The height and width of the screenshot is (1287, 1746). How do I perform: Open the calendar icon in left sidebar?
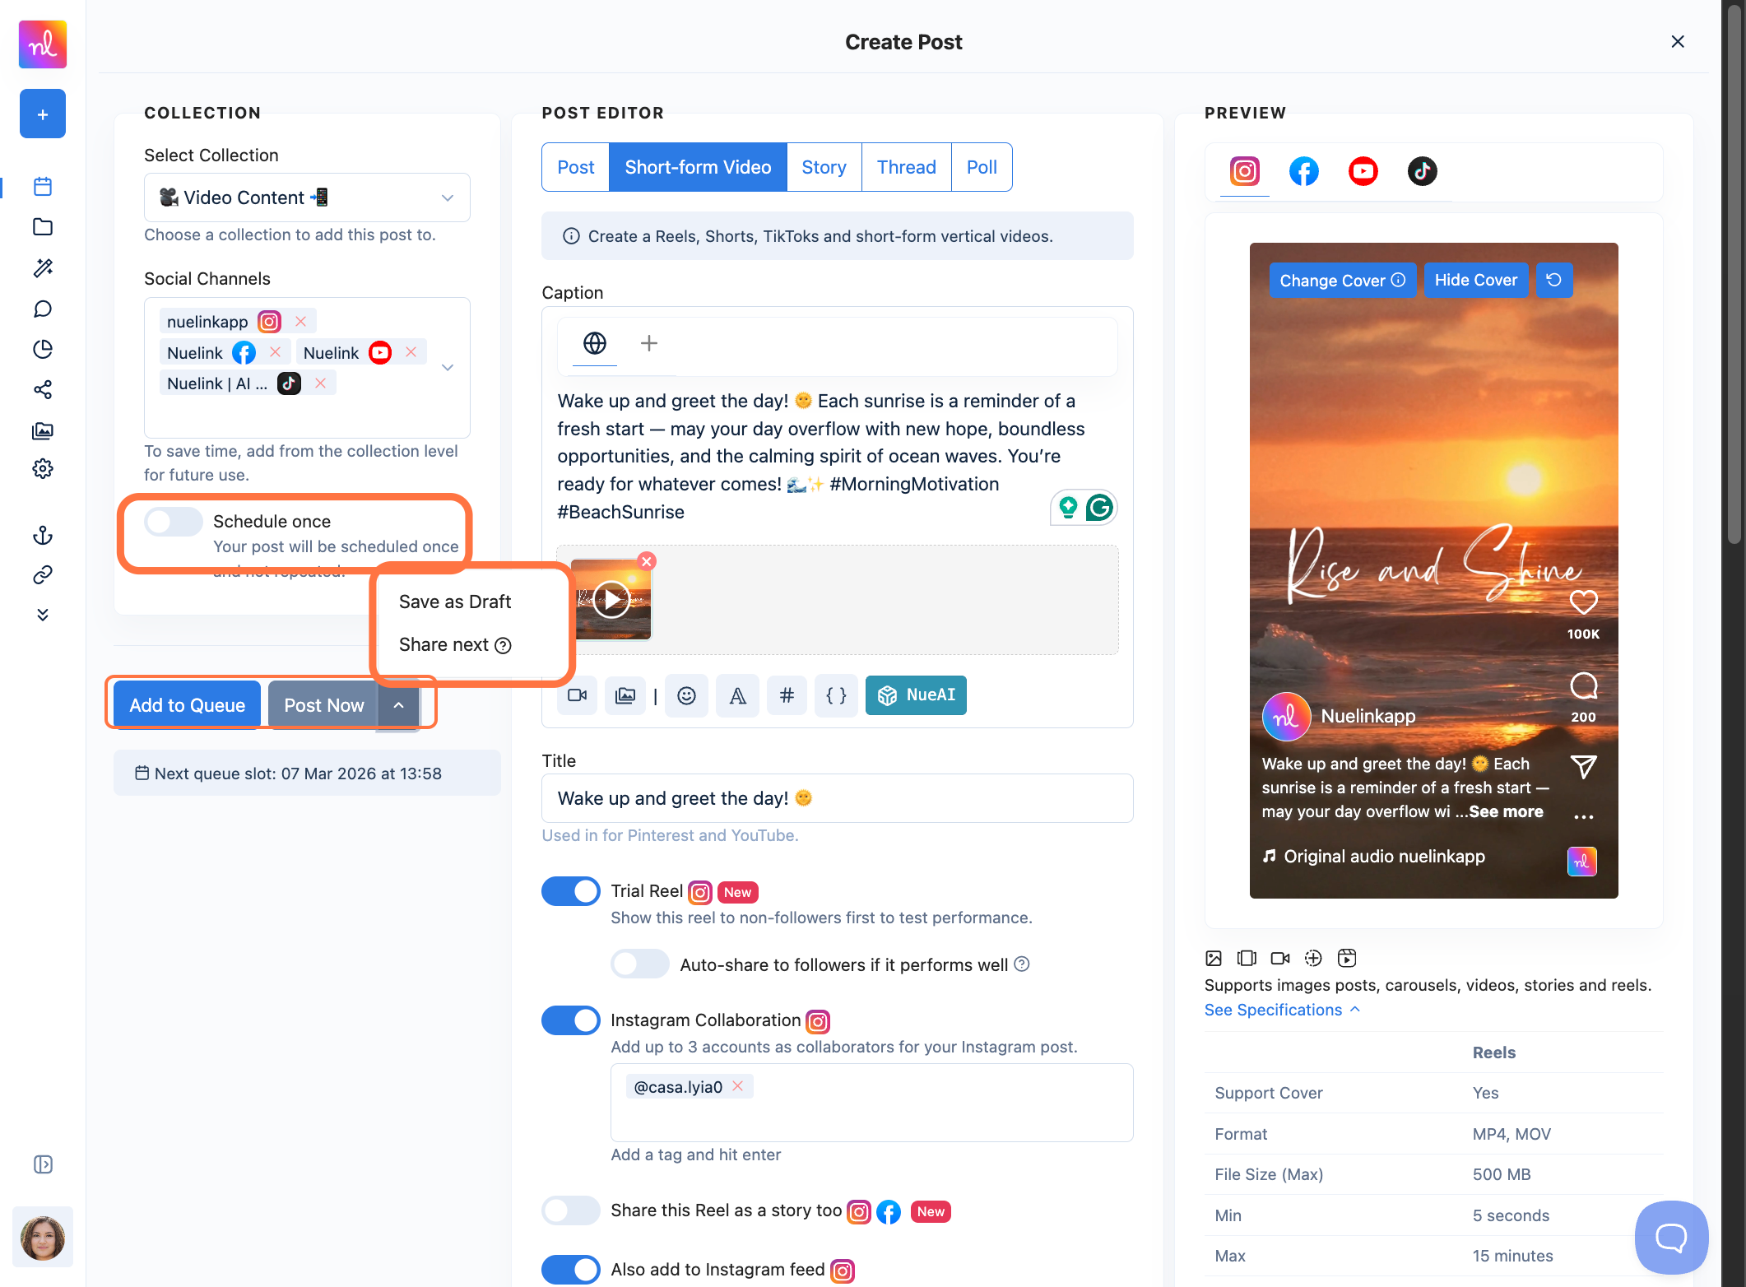coord(43,187)
